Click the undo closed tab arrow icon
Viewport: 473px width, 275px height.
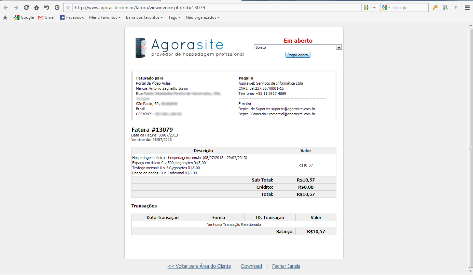(47, 8)
